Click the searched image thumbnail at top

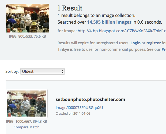tap(27, 18)
